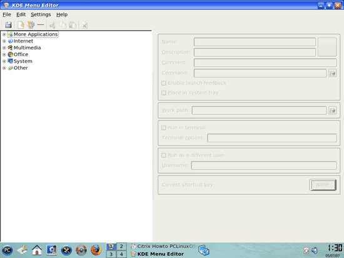This screenshot has height=258, width=344.
Task: Open the PC start menu button
Action: 8,250
